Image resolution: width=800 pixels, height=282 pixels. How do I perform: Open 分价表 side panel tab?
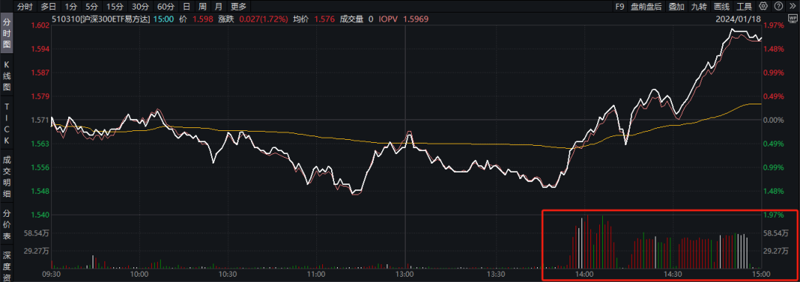tap(7, 224)
